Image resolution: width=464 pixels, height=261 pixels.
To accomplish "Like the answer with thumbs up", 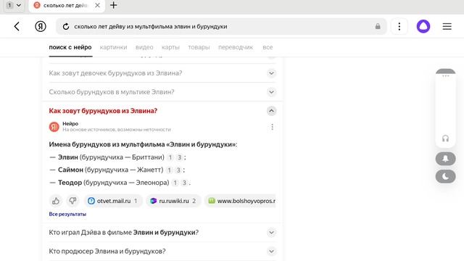I will pos(56,201).
